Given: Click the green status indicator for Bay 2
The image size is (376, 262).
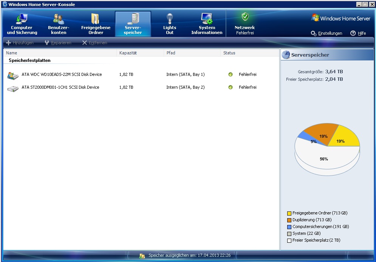Looking at the screenshot, I should pos(231,88).
